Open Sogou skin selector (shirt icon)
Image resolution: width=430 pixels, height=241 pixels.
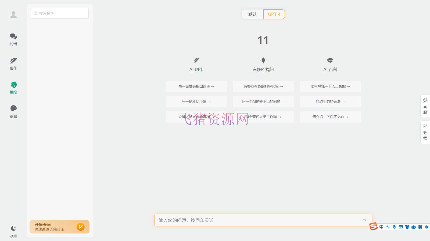point(407,227)
